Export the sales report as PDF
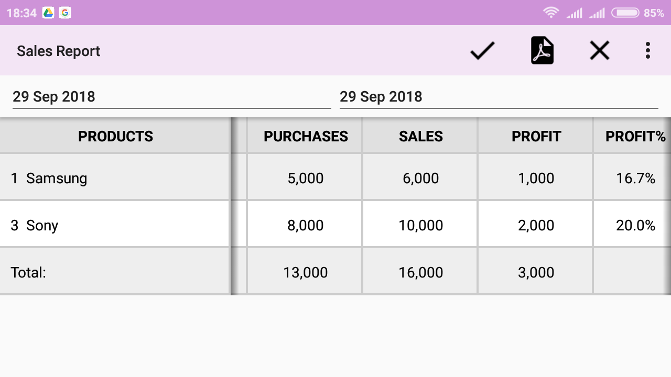The height and width of the screenshot is (377, 671). 542,51
